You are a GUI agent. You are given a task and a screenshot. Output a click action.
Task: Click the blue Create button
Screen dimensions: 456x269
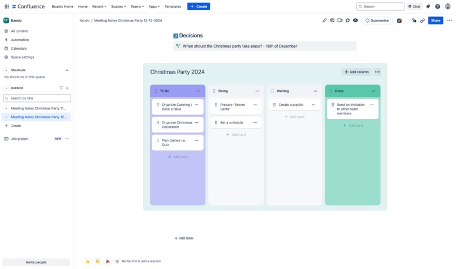(x=199, y=6)
